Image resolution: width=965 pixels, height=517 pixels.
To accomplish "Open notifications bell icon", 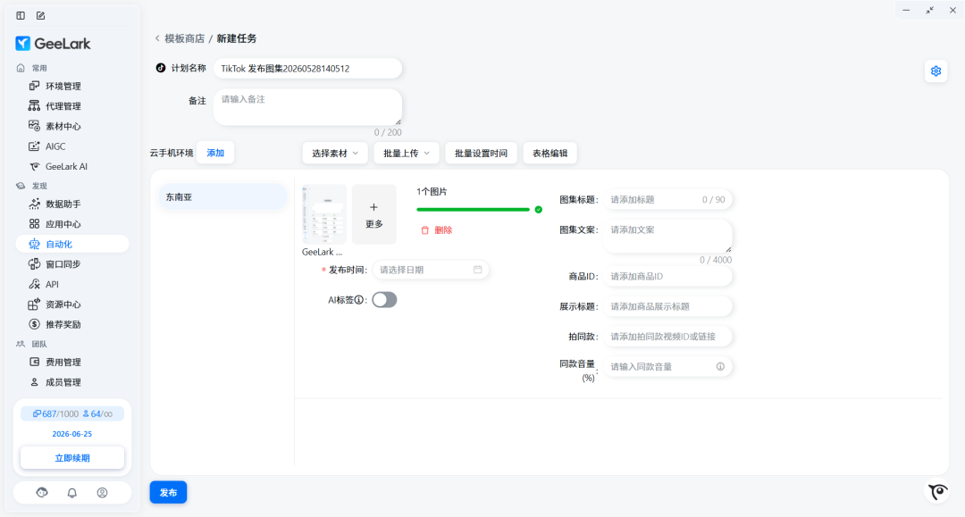I will click(x=72, y=492).
